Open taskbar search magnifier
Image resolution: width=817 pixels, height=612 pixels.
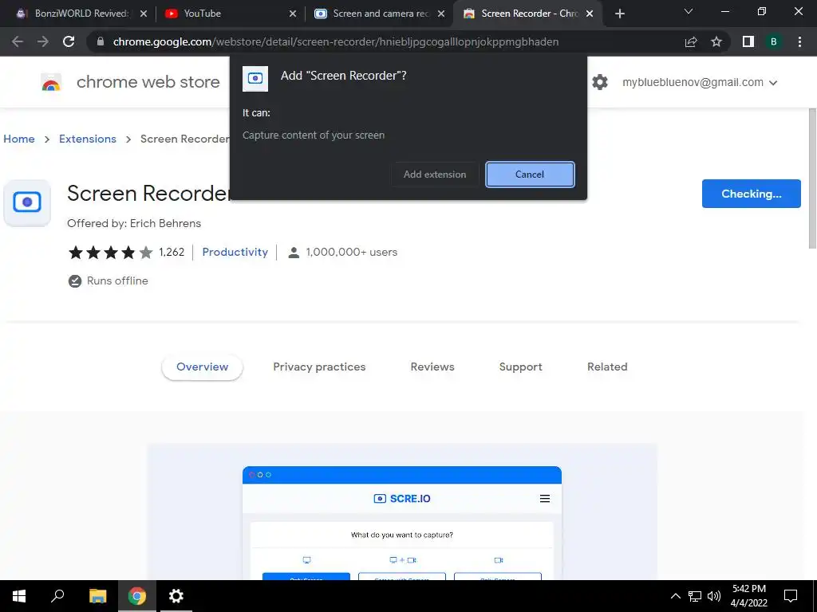[57, 596]
